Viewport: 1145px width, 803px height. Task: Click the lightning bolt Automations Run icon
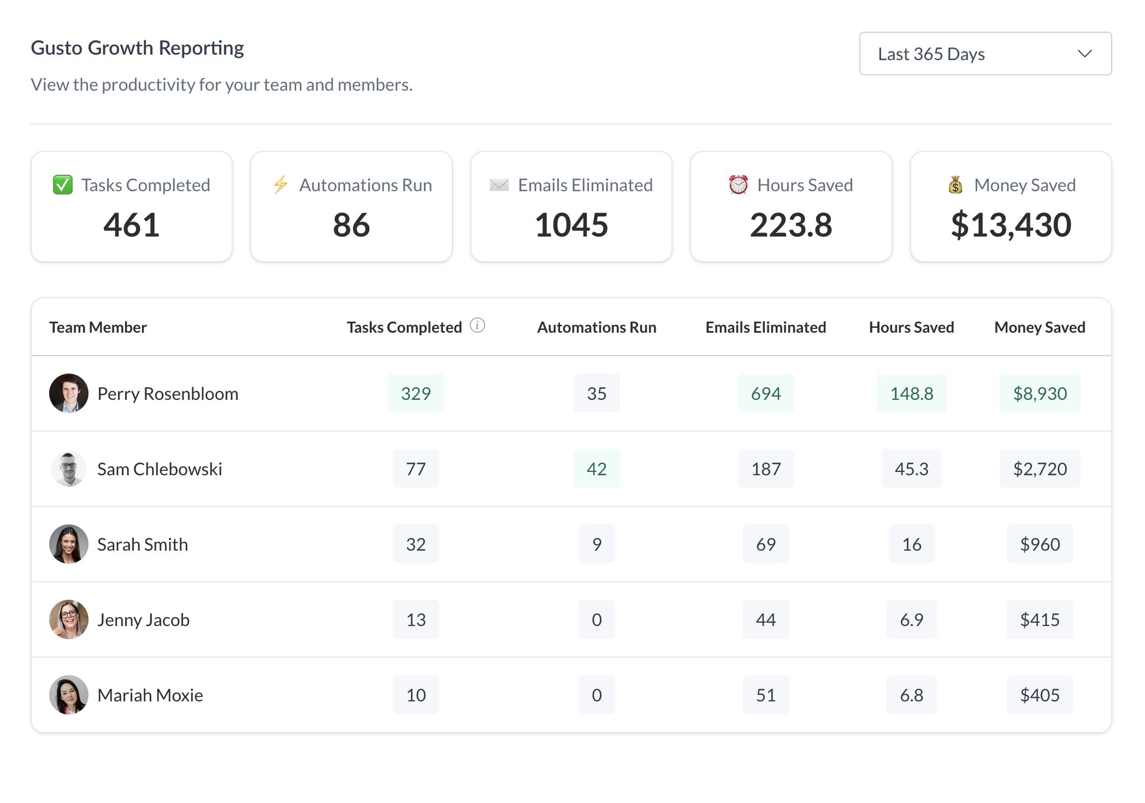coord(281,185)
